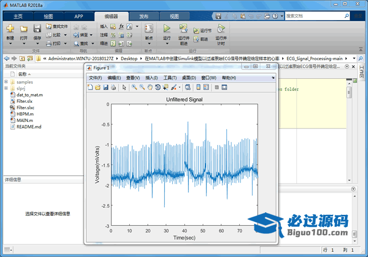Open the Figure 1 Tools menu

[170, 78]
